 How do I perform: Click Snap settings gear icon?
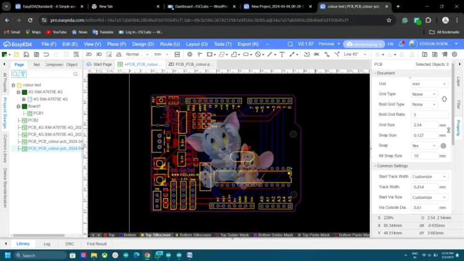coord(444,146)
